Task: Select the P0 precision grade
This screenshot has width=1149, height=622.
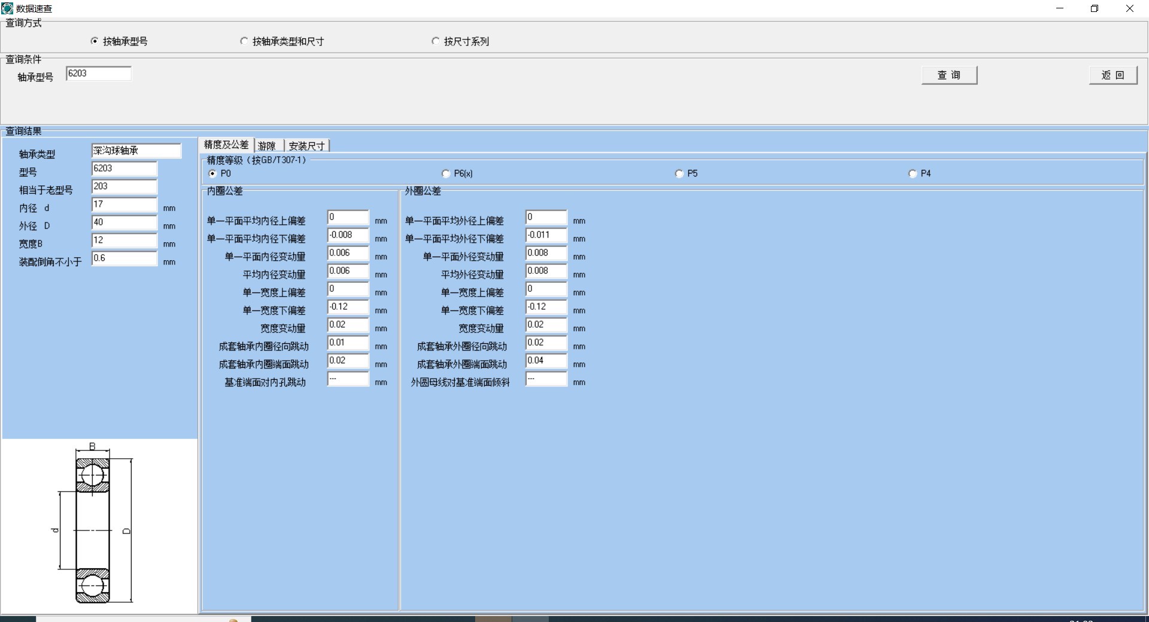Action: [212, 173]
